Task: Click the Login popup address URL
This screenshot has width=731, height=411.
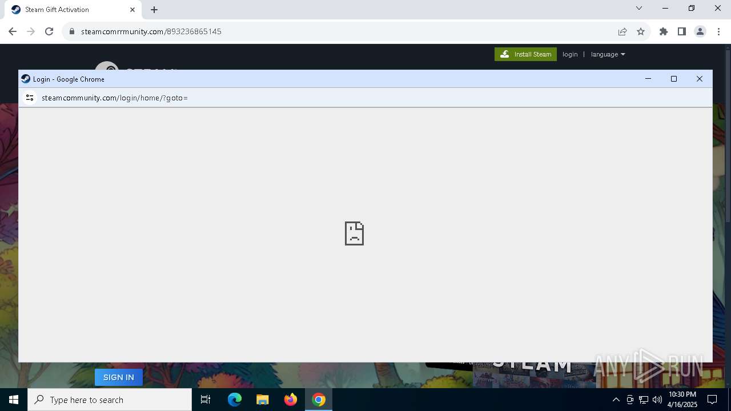Action: (x=115, y=98)
